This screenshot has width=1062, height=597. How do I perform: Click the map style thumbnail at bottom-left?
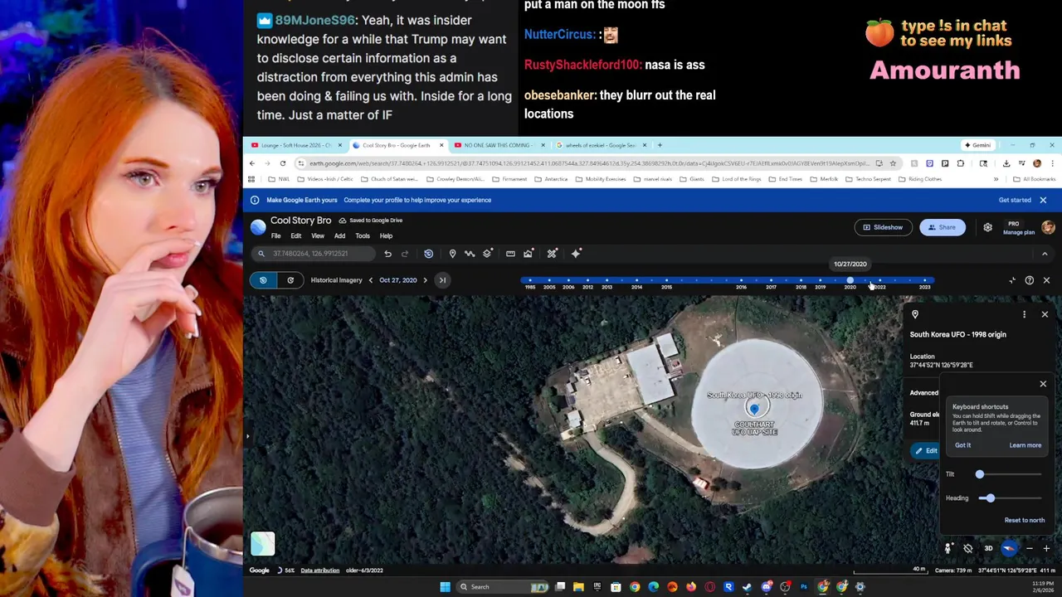pos(262,543)
